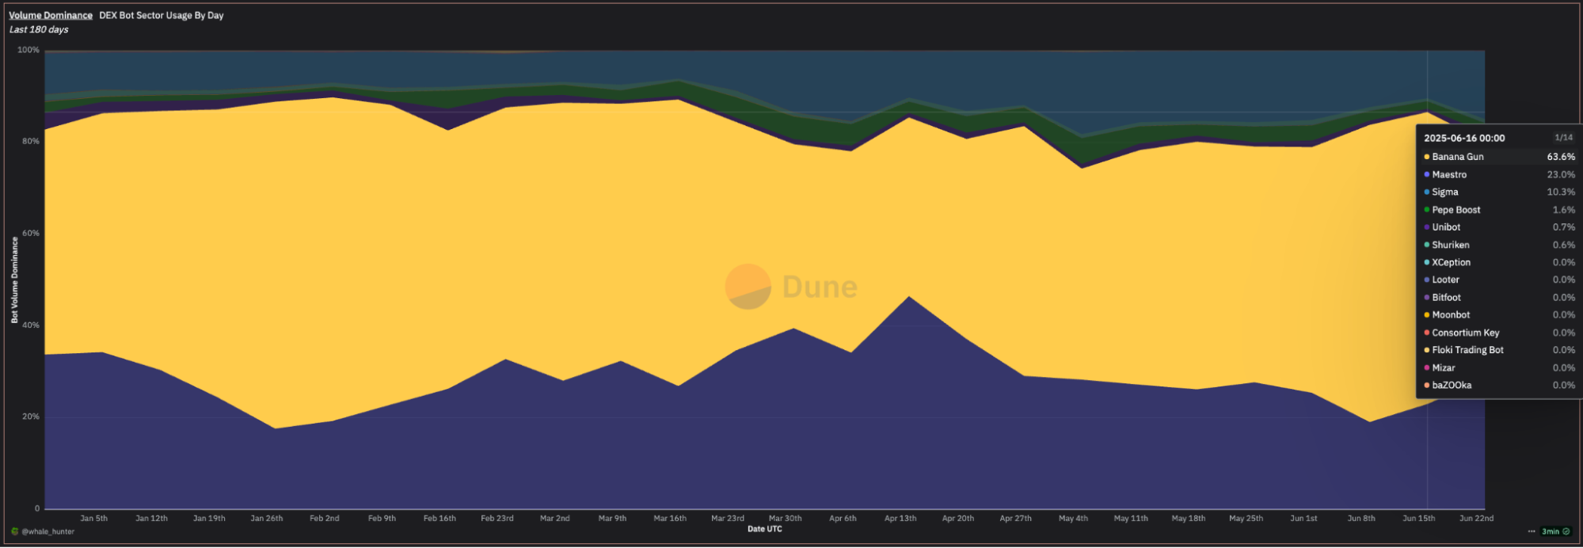
Task: Select the baZOOka row in tooltip
Action: (1499, 385)
